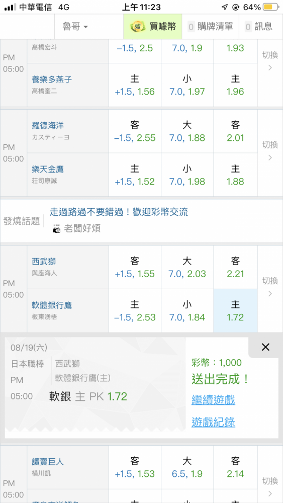Open the 購牌清單 tab
Image resolution: width=283 pixels, height=503 pixels.
pyautogui.click(x=211, y=27)
